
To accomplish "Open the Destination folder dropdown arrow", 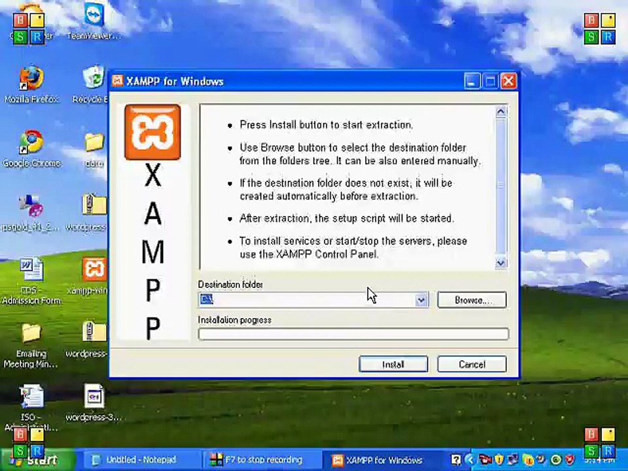I will [421, 300].
